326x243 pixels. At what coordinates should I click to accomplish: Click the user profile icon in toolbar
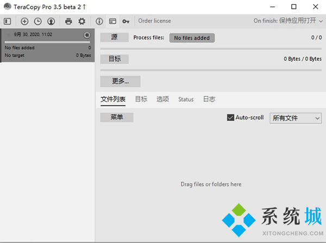[x=51, y=21]
